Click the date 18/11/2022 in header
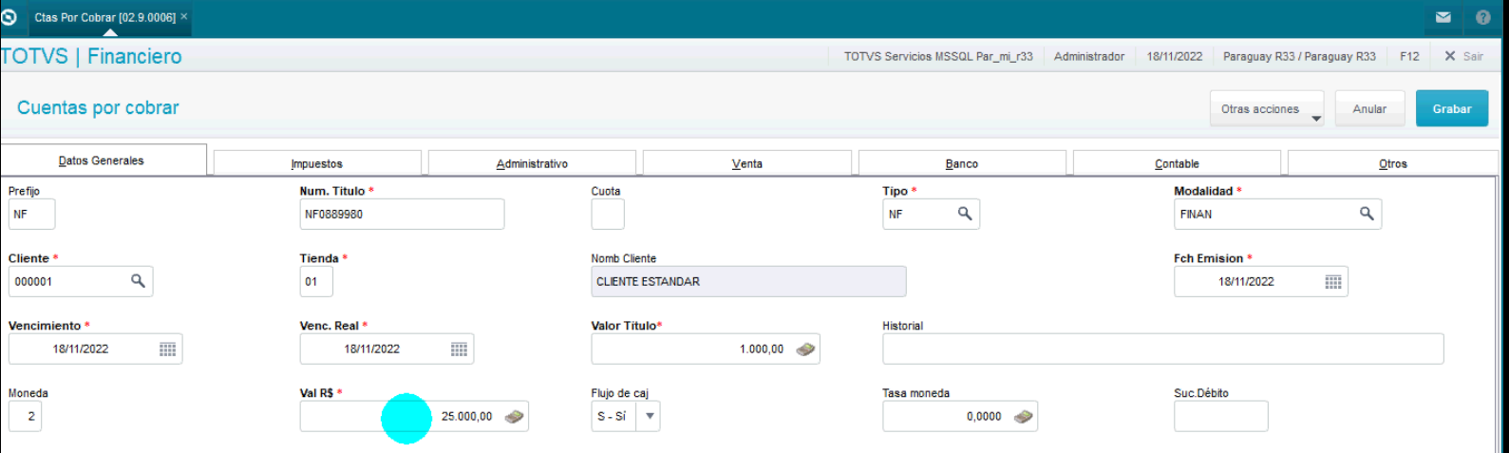The height and width of the screenshot is (453, 1509). click(x=1174, y=56)
